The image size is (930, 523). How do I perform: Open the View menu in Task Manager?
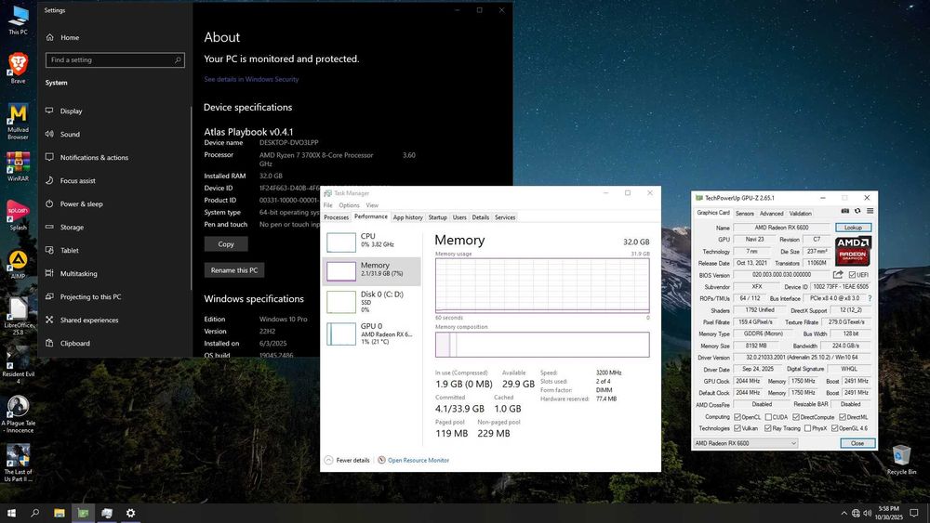tap(373, 205)
